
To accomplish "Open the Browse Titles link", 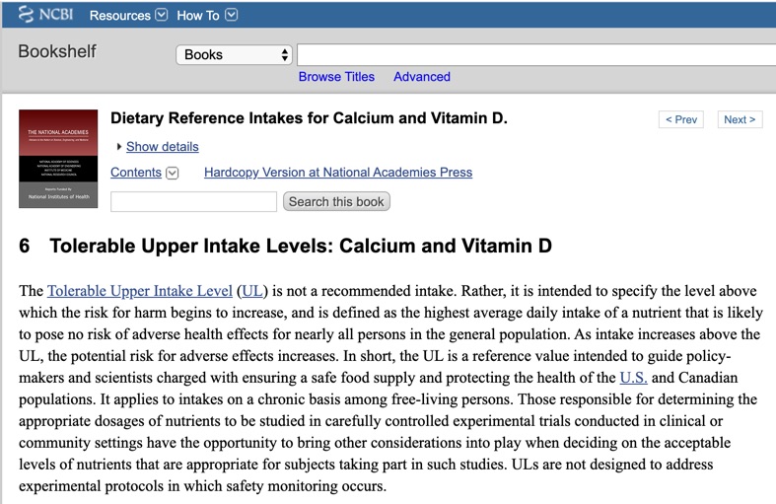I will coord(336,77).
